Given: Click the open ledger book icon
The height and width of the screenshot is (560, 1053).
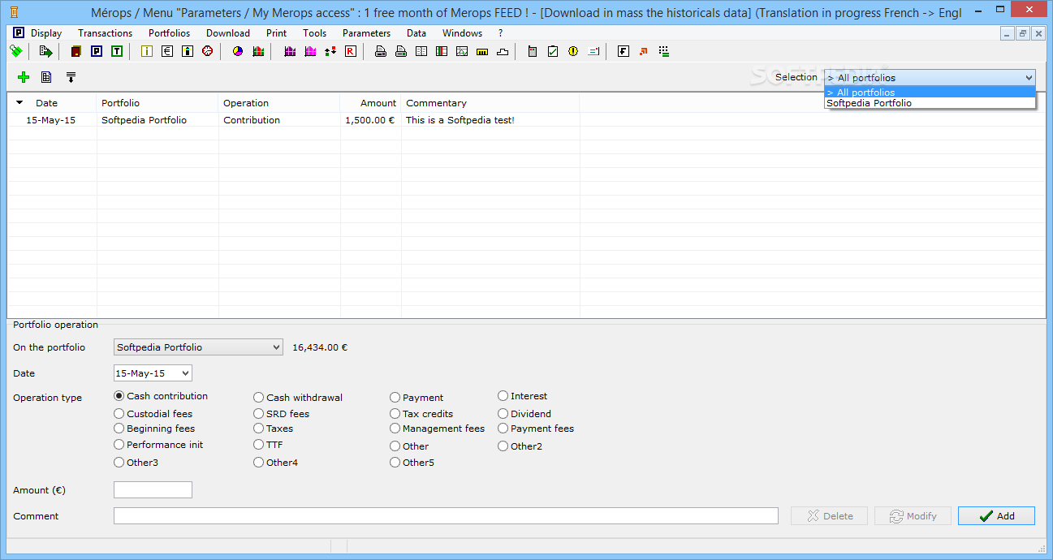Looking at the screenshot, I should click(421, 51).
